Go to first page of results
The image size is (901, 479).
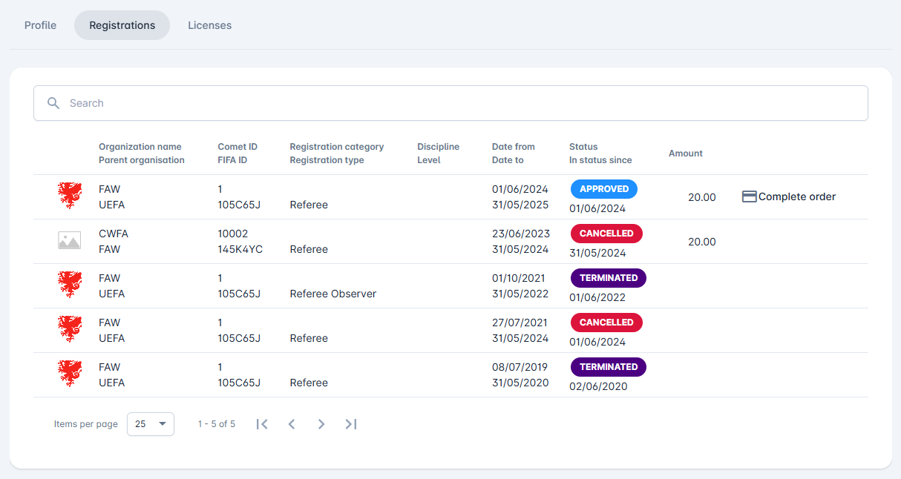click(262, 424)
